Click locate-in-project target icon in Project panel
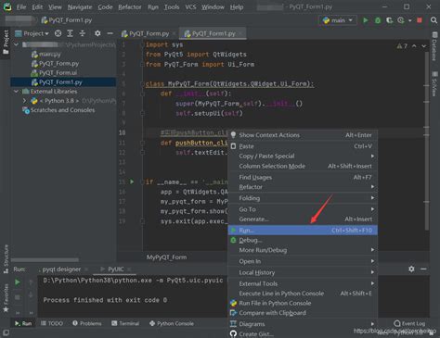 58,33
